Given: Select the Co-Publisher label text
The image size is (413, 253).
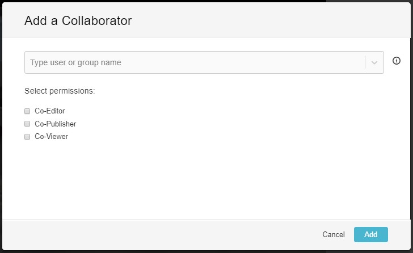Looking at the screenshot, I should (56, 124).
